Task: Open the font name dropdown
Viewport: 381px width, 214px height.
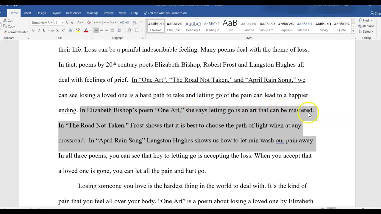Action: coord(51,23)
